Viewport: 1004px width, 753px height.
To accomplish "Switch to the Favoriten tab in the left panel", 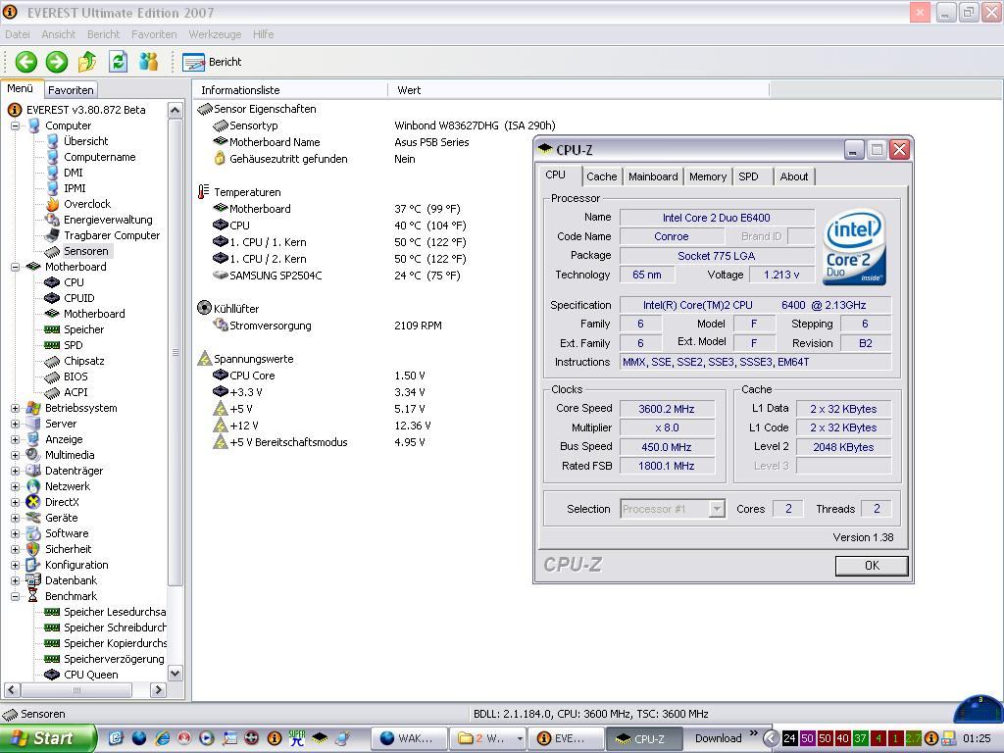I will coord(71,90).
